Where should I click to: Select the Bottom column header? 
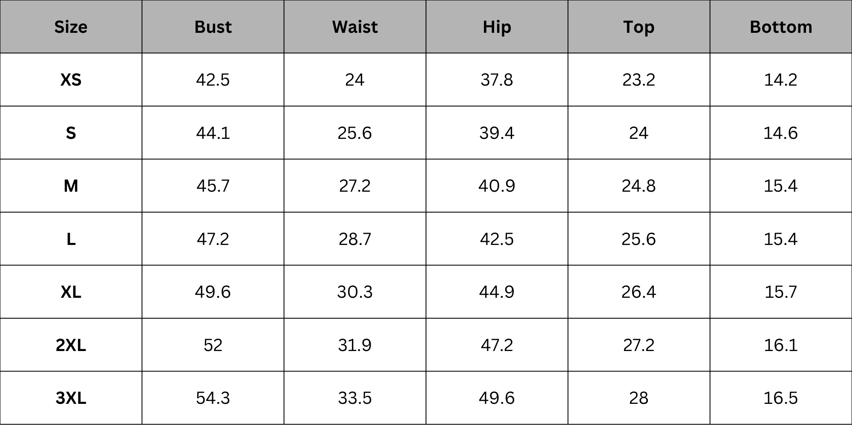(x=781, y=27)
